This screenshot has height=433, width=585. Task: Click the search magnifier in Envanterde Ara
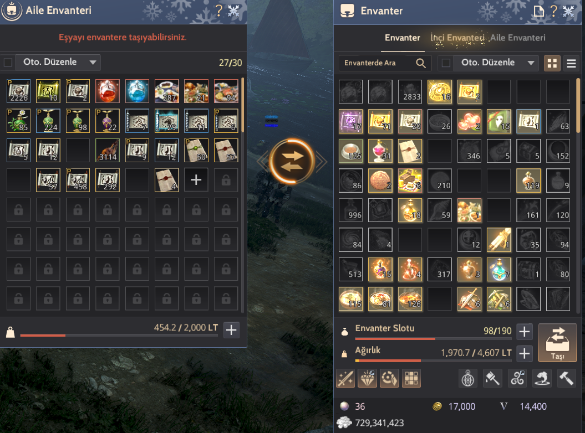coord(420,63)
